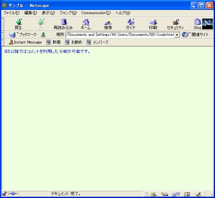Click the メンバーズ personal toolbar button
This screenshot has height=198, width=215.
(x=97, y=42)
